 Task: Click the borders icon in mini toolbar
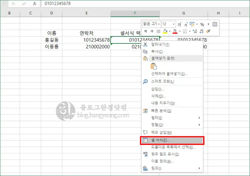coord(185,31)
